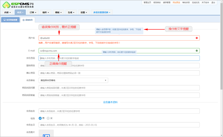
Task: Click the 用户名 field containing @safasfd
Action: click(x=119, y=38)
